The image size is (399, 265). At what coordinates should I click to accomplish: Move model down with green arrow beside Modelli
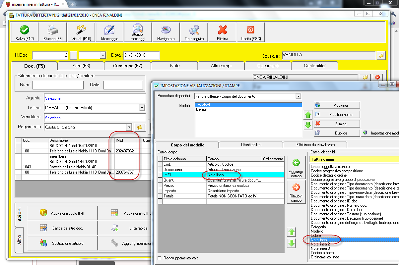click(308, 125)
